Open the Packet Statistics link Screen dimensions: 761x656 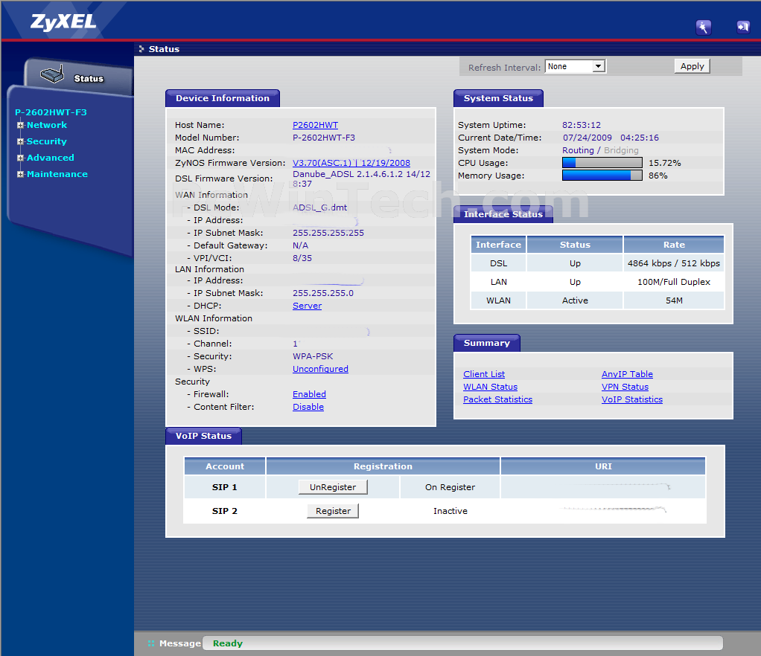click(x=497, y=399)
